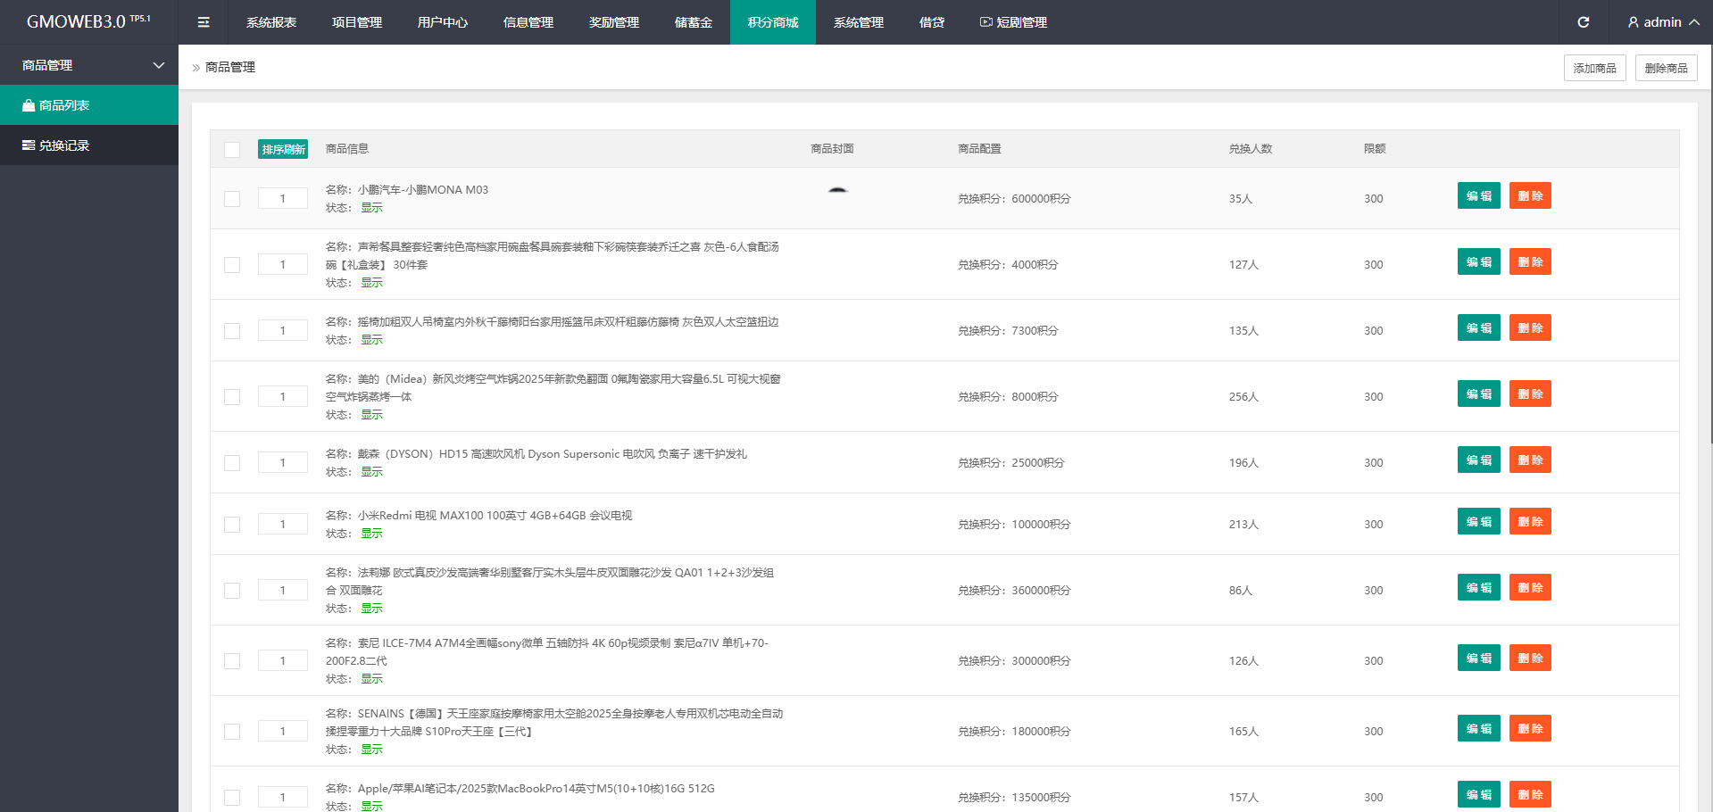Open the 系统报表 top menu
Viewport: 1713px width, 812px height.
point(271,22)
